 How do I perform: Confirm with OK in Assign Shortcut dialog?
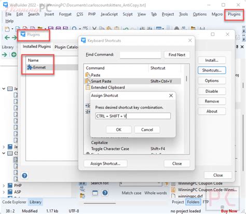click(119, 130)
